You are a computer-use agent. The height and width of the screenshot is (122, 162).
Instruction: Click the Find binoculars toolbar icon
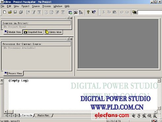coord(134,12)
